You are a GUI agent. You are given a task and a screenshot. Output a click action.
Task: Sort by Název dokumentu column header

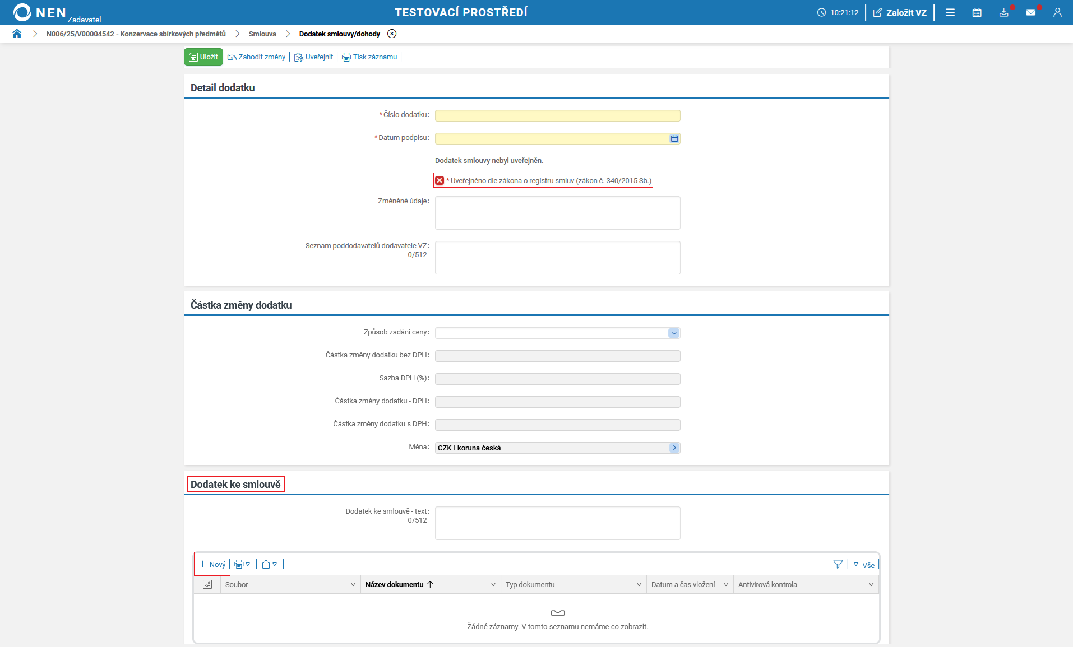point(395,584)
